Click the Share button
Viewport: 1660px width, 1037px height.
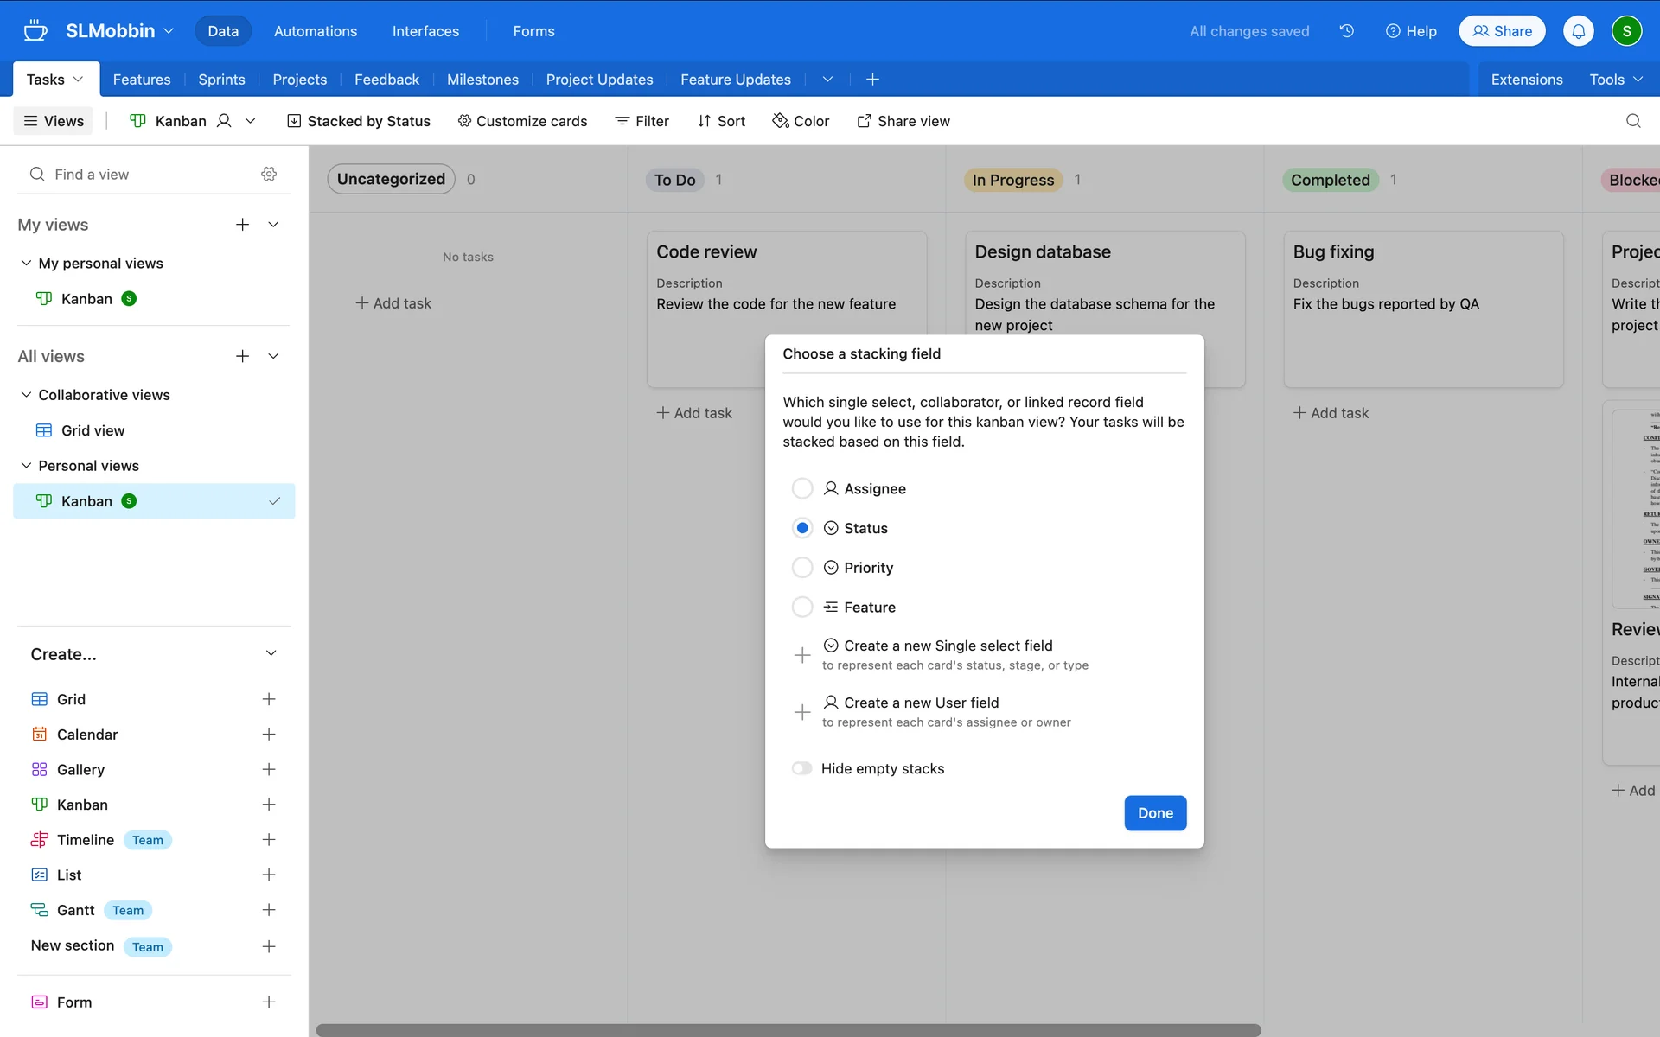pyautogui.click(x=1502, y=31)
